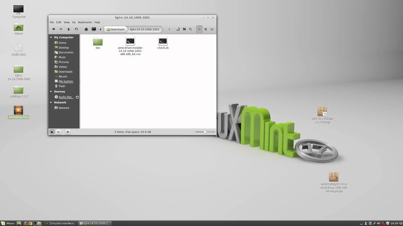403x226 pixels.
Task: Eject the Audio Disc device
Action: (x=77, y=97)
